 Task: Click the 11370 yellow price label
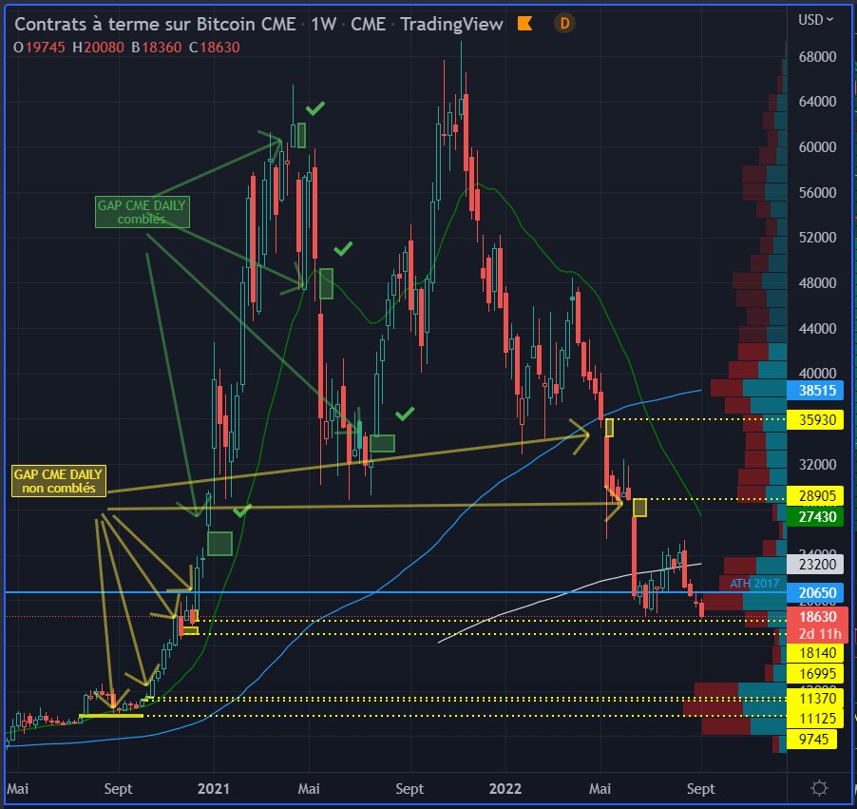point(814,699)
